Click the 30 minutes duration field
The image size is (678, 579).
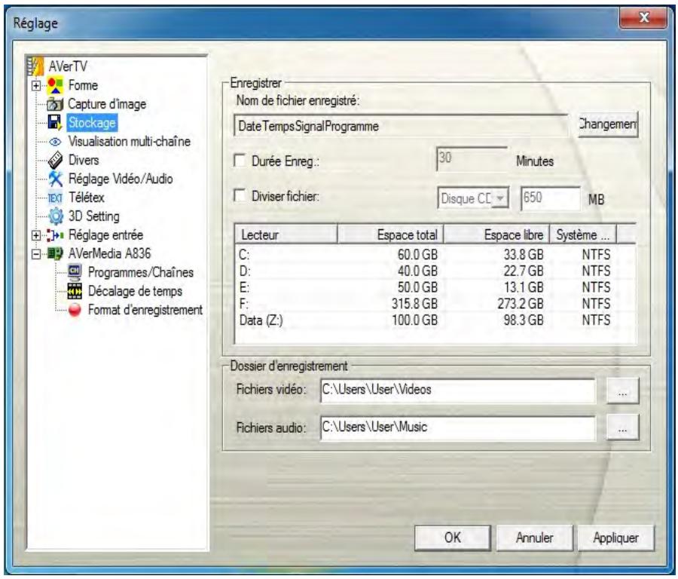tap(472, 159)
